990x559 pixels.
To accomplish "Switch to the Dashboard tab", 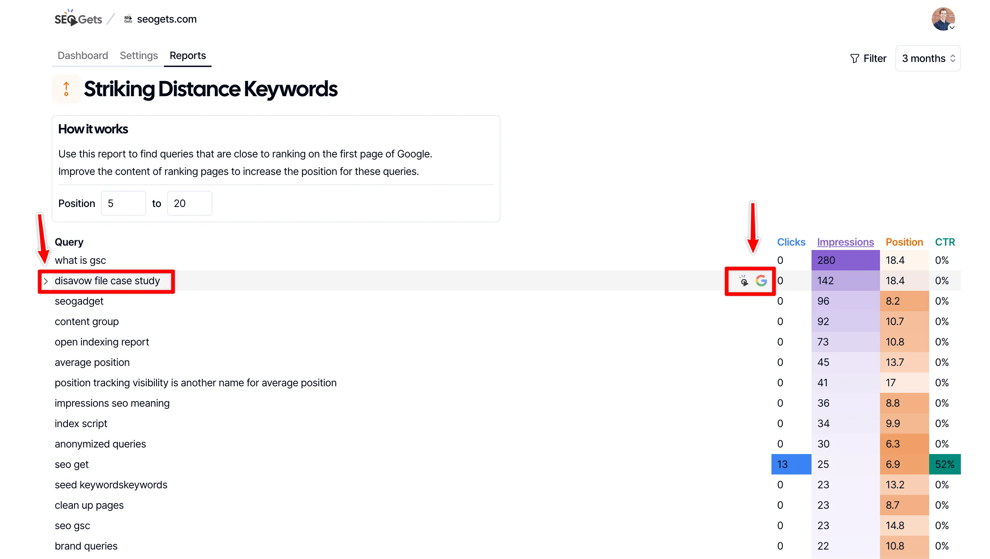I will (82, 55).
